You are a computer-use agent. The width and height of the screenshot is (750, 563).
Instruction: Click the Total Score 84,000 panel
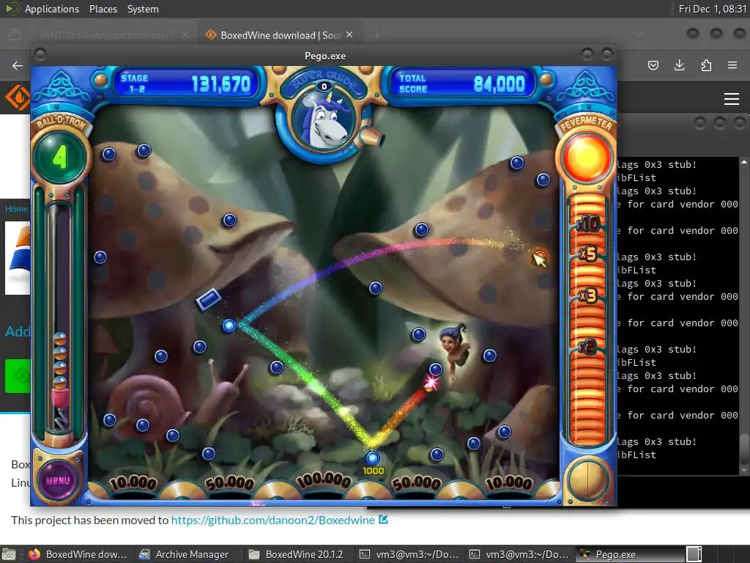coord(461,84)
